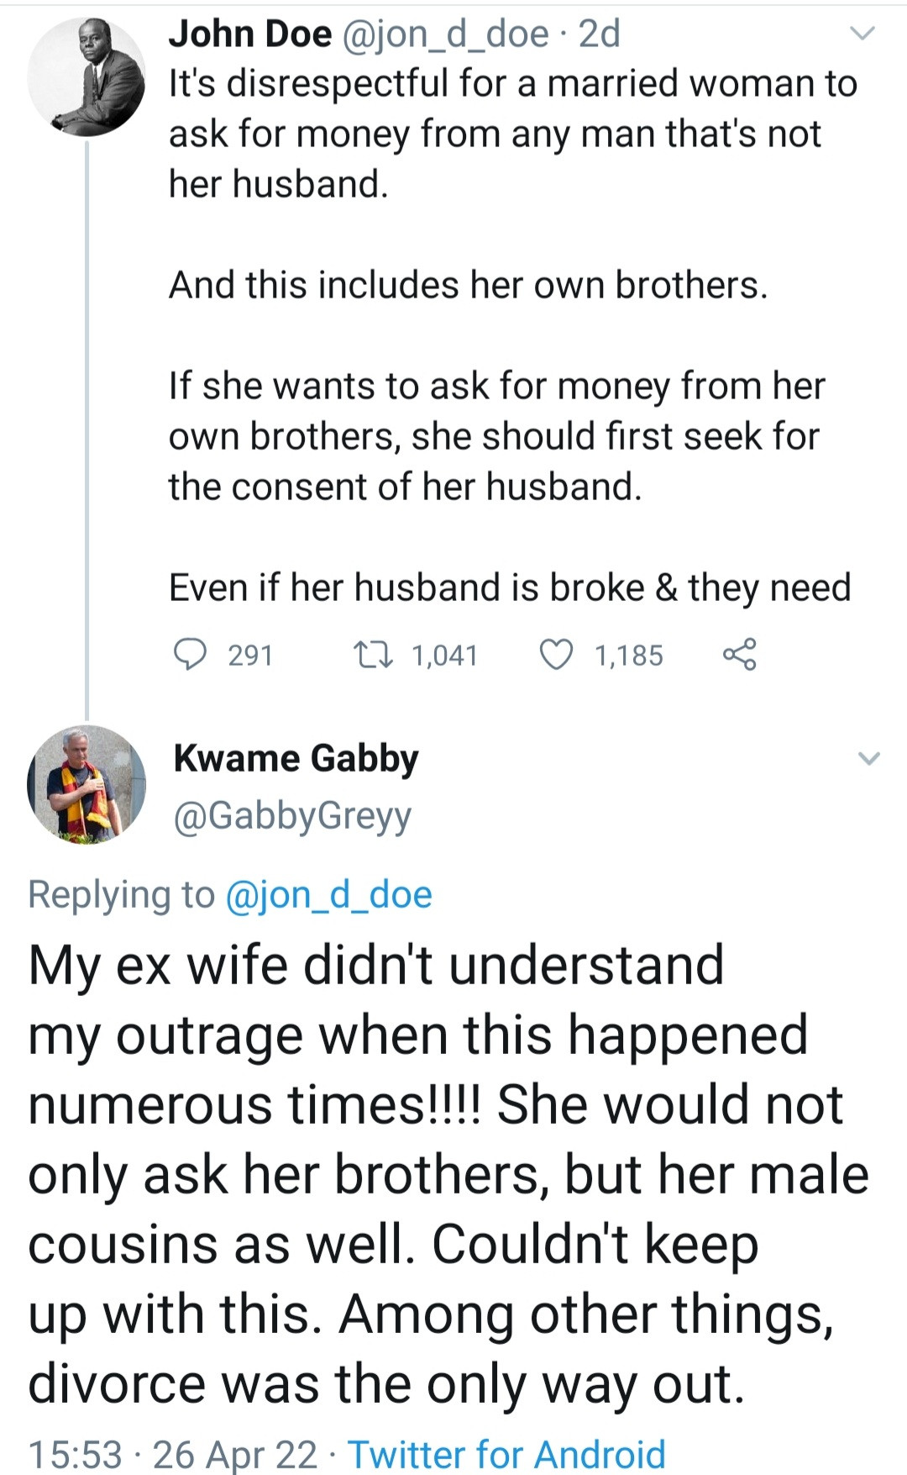Open the @GabbyGreyy handle
Viewport: 907px width, 1475px height.
pos(292,815)
